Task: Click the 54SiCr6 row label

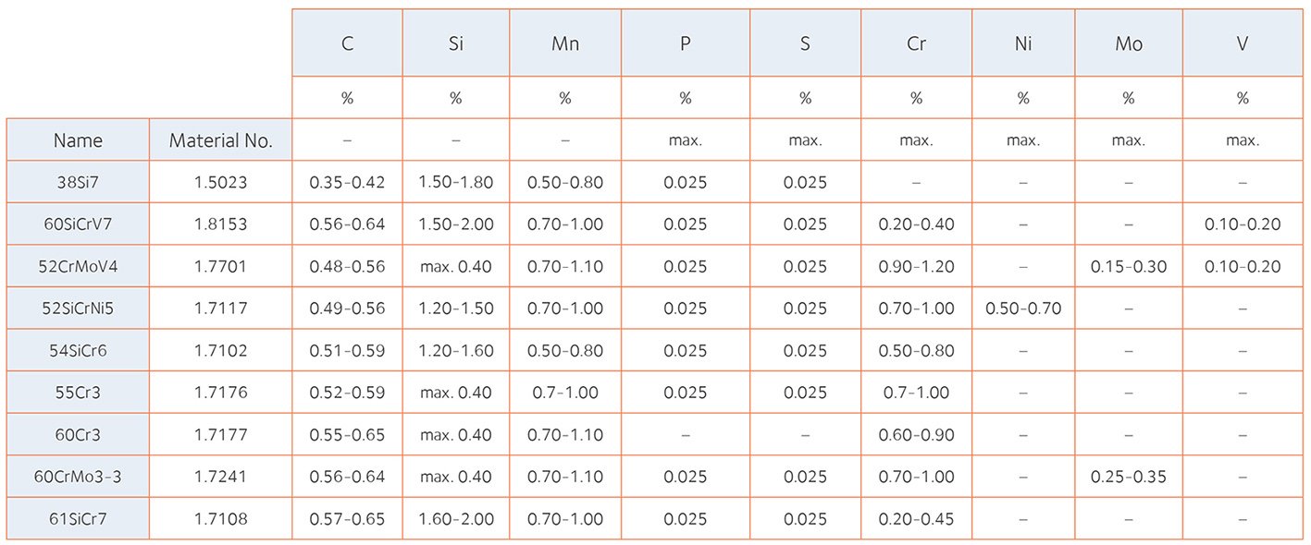Action: pos(78,351)
